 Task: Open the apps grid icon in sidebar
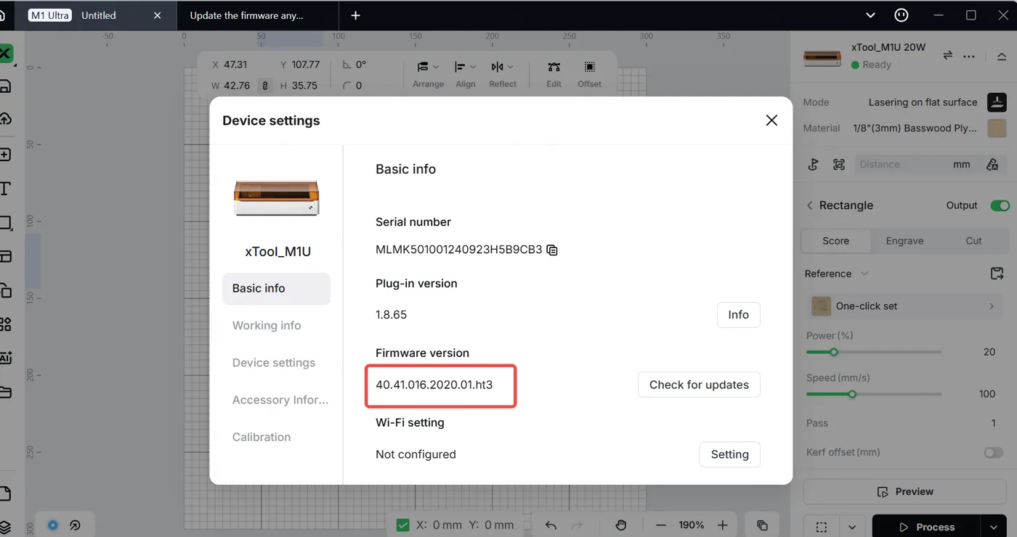pyautogui.click(x=4, y=324)
